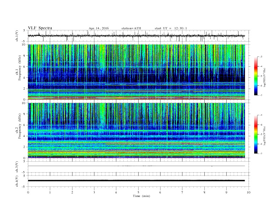Click the "Time (min)" x-axis label

tap(141, 196)
